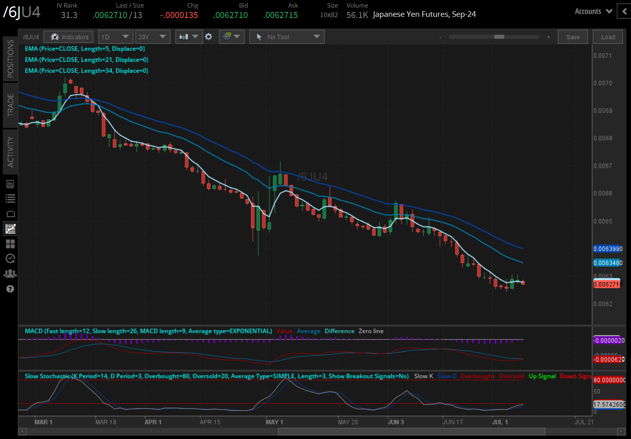Viewport: 631px width, 439px height.
Task: Select the Slow Stochastic study label
Action: point(217,376)
